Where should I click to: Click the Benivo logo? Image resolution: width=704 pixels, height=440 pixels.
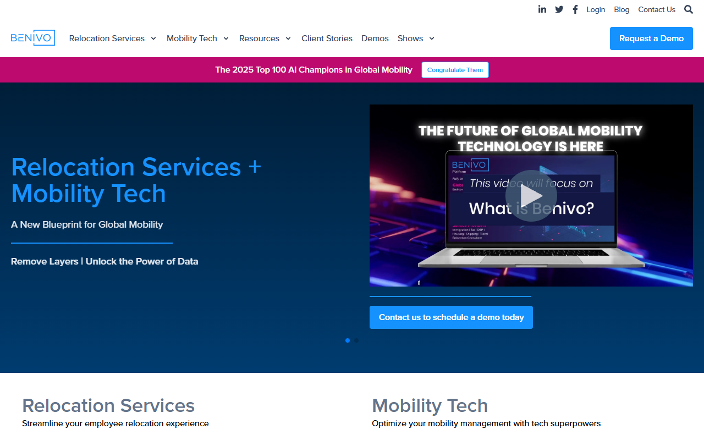click(33, 38)
